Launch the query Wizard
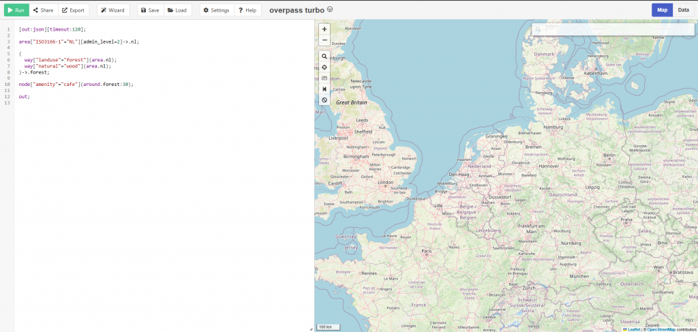Viewport: 698px width, 332px height. 112,10
